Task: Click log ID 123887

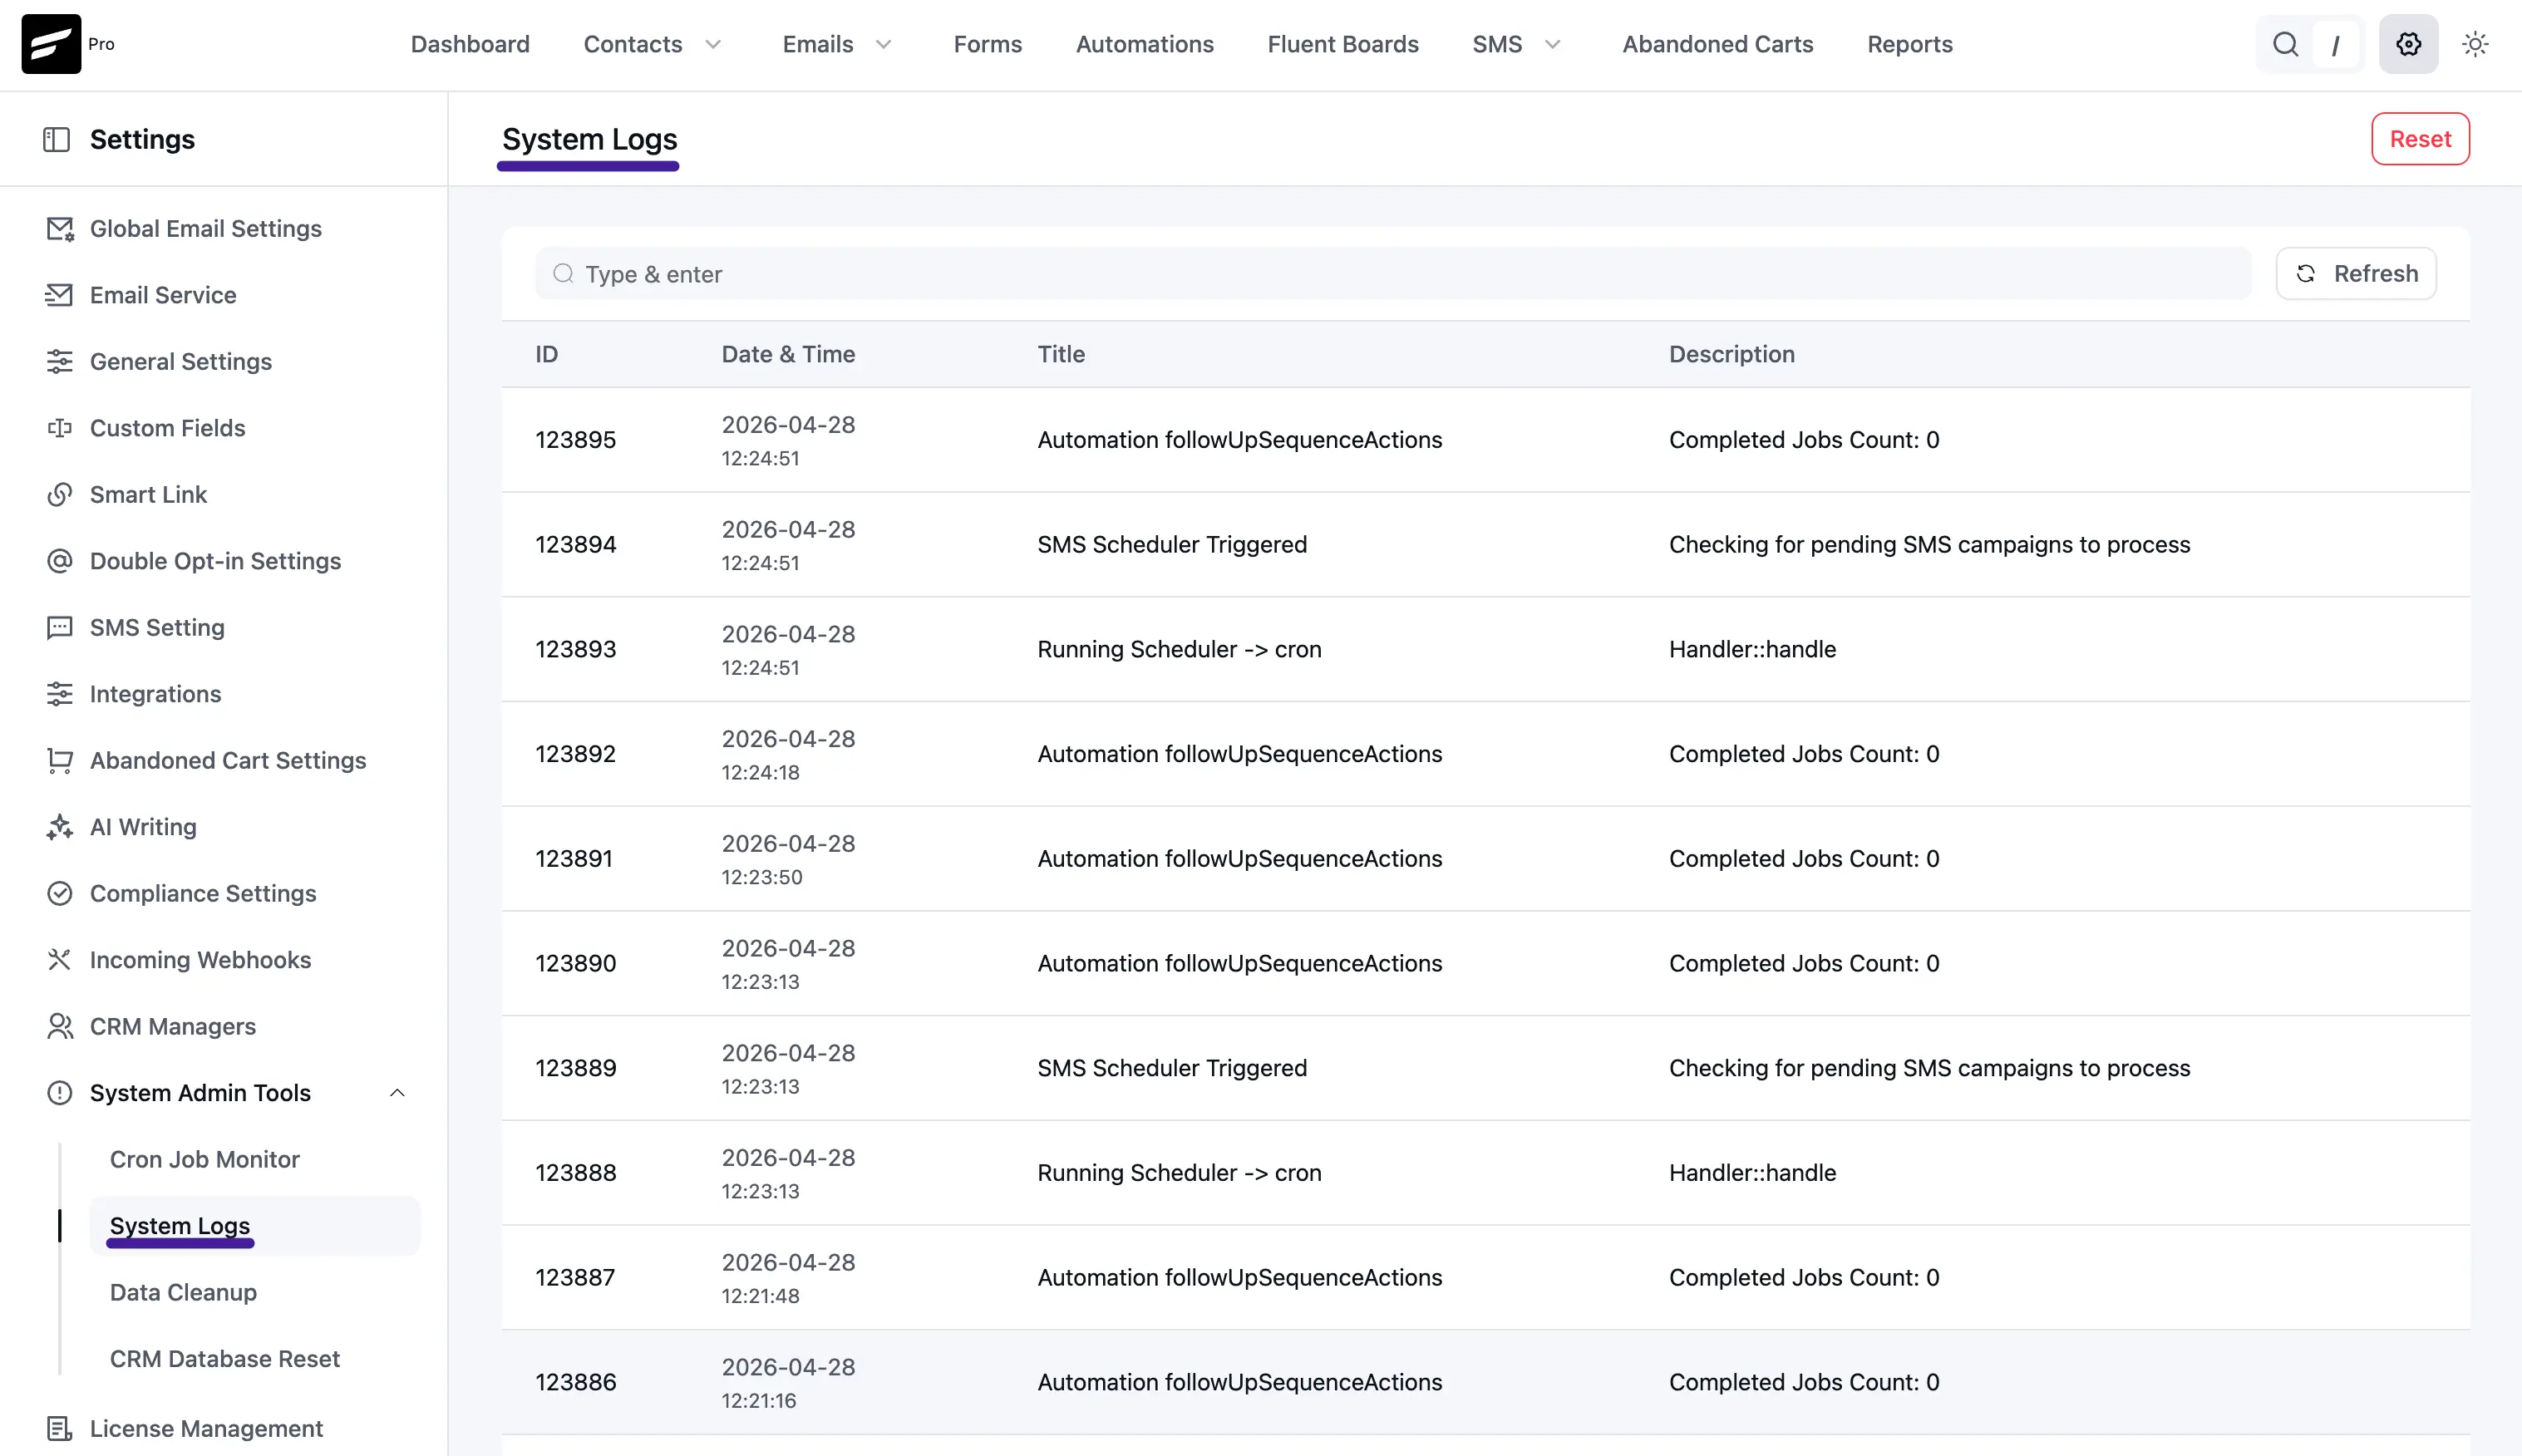Action: [x=575, y=1278]
